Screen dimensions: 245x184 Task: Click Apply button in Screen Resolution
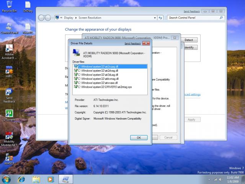point(191,120)
